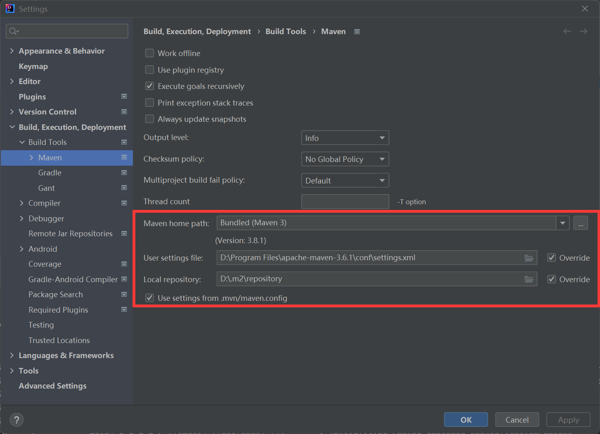The width and height of the screenshot is (600, 434).
Task: Close the Settings dialog
Action: coord(585,9)
